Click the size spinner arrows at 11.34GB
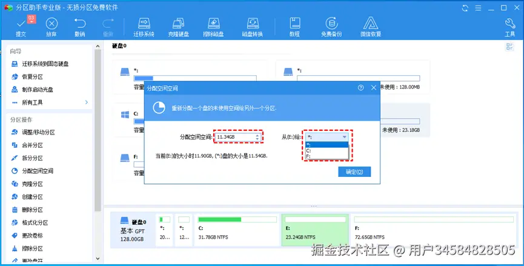This screenshot has width=524, height=266. tap(257, 137)
